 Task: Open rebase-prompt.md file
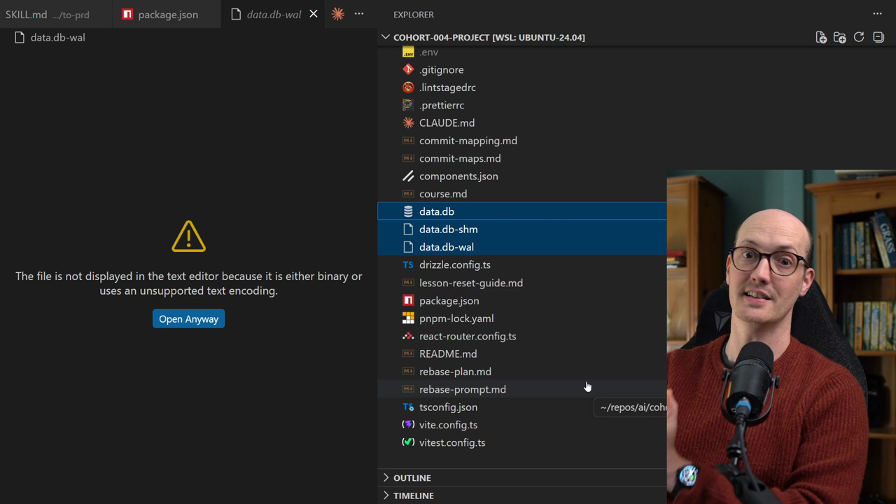463,389
